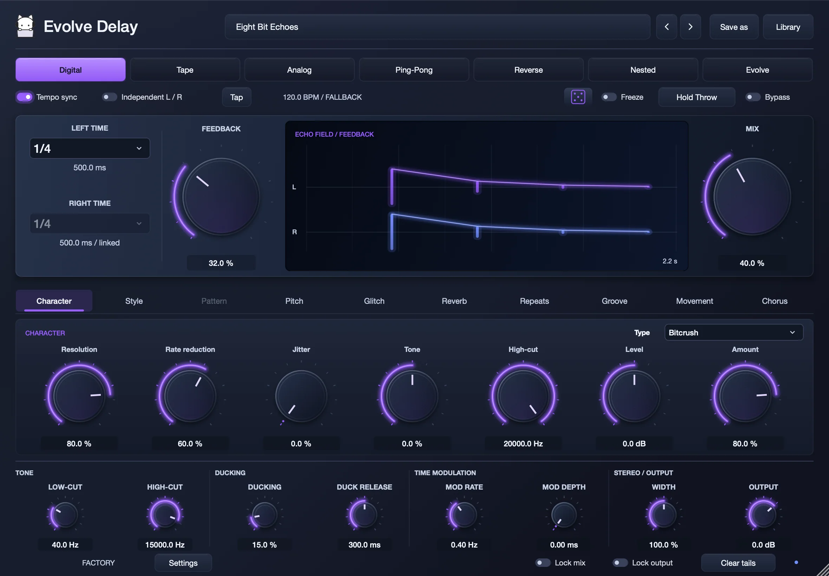Go to the next preset arrow
This screenshot has height=576, width=829.
(x=690, y=27)
